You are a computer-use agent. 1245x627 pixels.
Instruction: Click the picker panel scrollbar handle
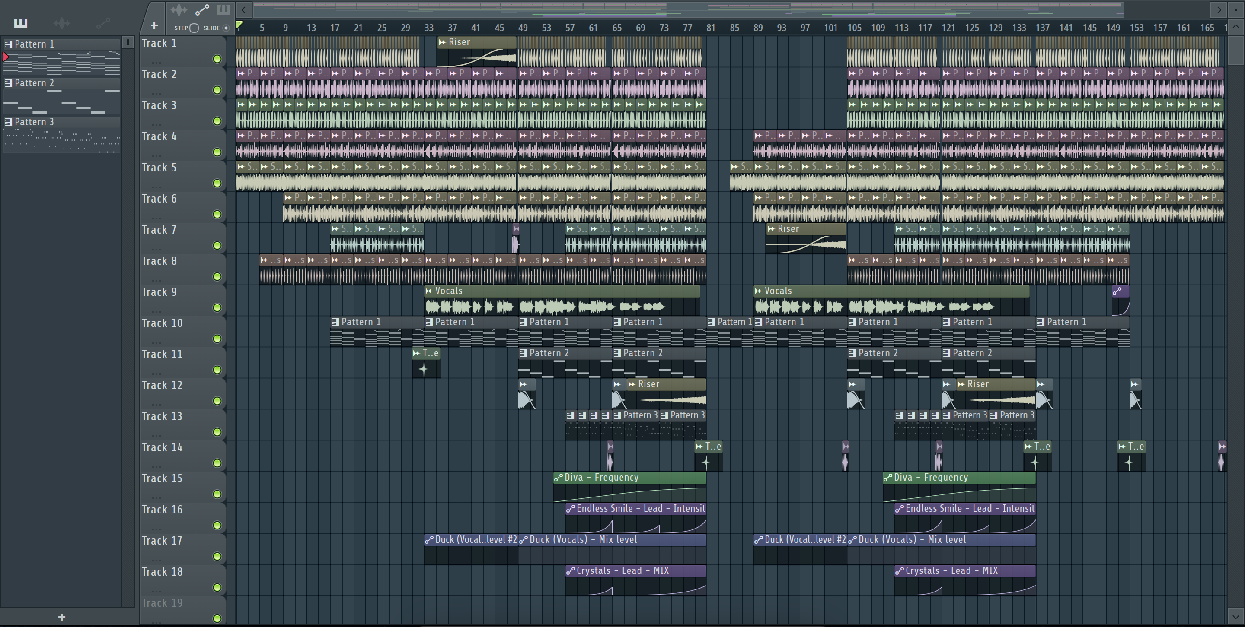click(x=128, y=42)
